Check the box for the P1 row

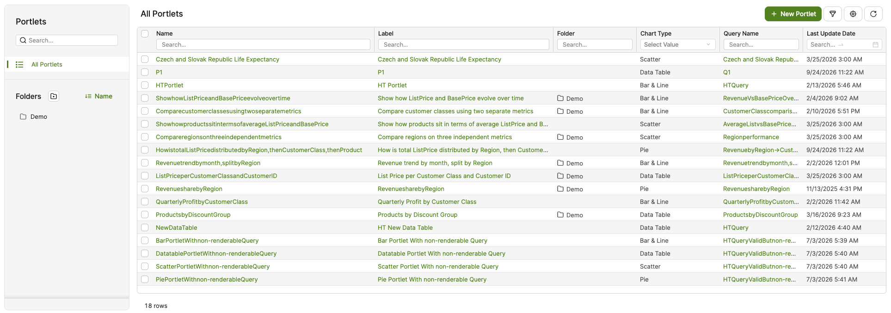[x=145, y=72]
